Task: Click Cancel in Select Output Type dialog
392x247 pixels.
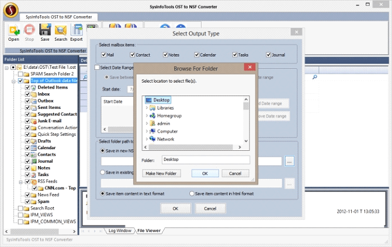Action: 210,209
